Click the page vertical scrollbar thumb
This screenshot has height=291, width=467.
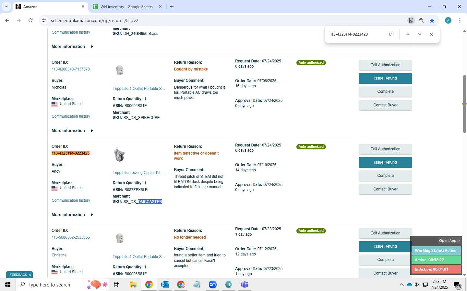(x=464, y=104)
